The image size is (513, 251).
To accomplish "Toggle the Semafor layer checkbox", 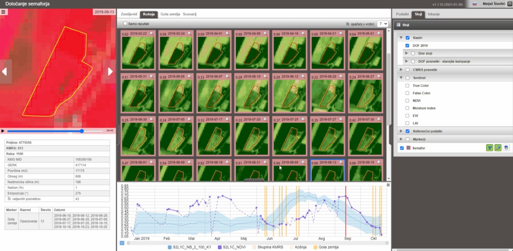I will 401,148.
